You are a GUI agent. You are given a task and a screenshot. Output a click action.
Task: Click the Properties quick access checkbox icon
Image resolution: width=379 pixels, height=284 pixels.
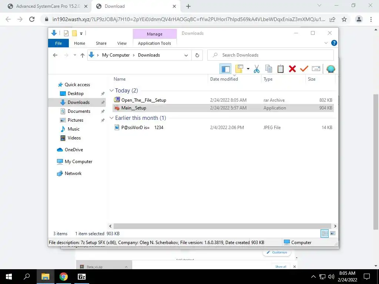tap(66, 33)
